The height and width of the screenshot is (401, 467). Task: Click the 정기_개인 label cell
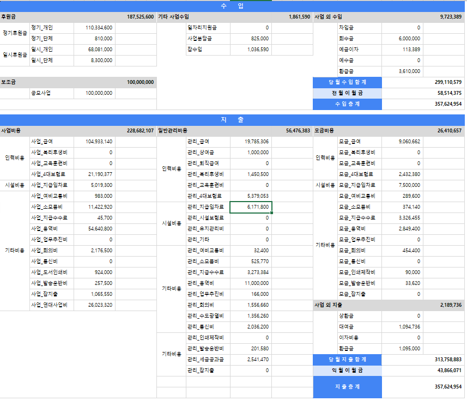[x=52, y=28]
